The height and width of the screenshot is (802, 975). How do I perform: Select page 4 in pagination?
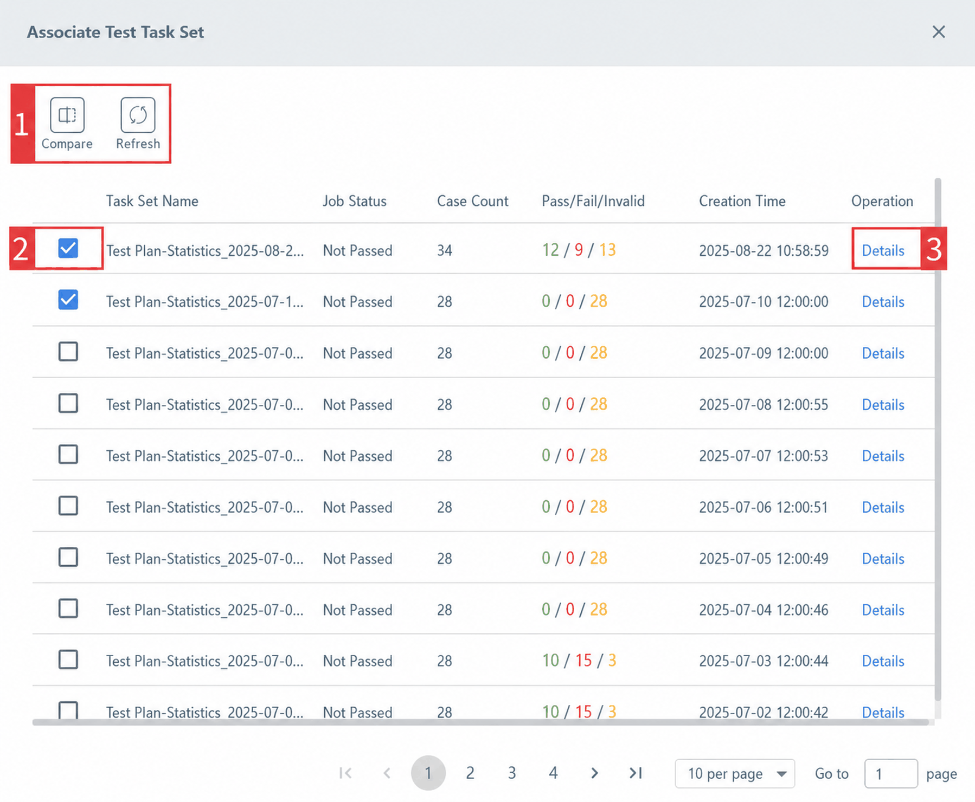[x=553, y=773]
